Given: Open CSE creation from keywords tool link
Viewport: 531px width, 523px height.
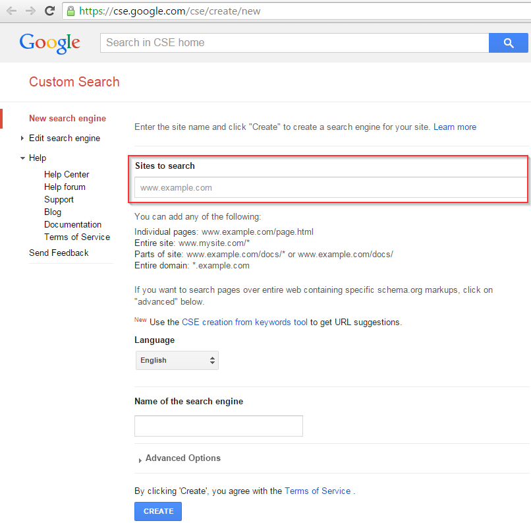Looking at the screenshot, I should [x=244, y=322].
